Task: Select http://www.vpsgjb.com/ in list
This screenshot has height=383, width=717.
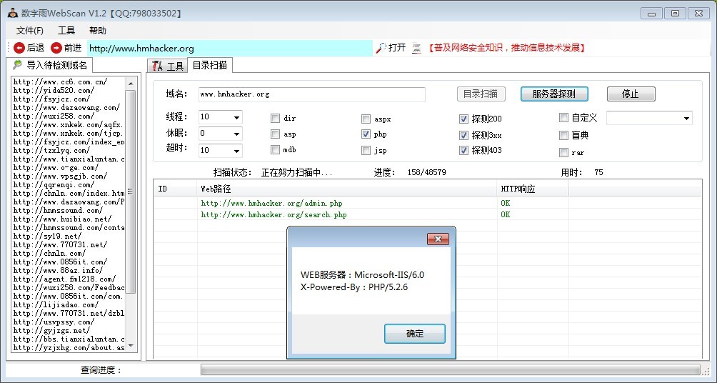Action: pos(60,176)
